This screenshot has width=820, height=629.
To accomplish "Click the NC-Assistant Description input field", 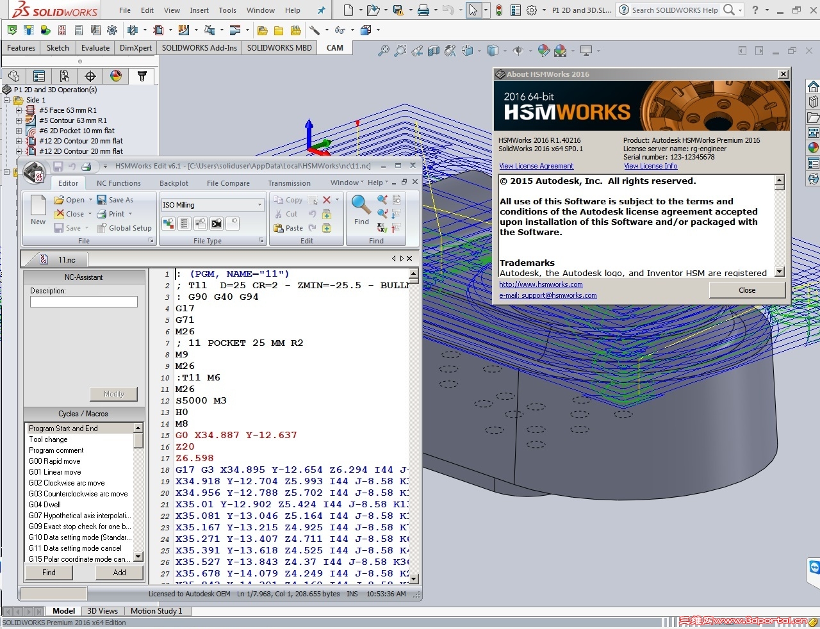I will pos(84,302).
